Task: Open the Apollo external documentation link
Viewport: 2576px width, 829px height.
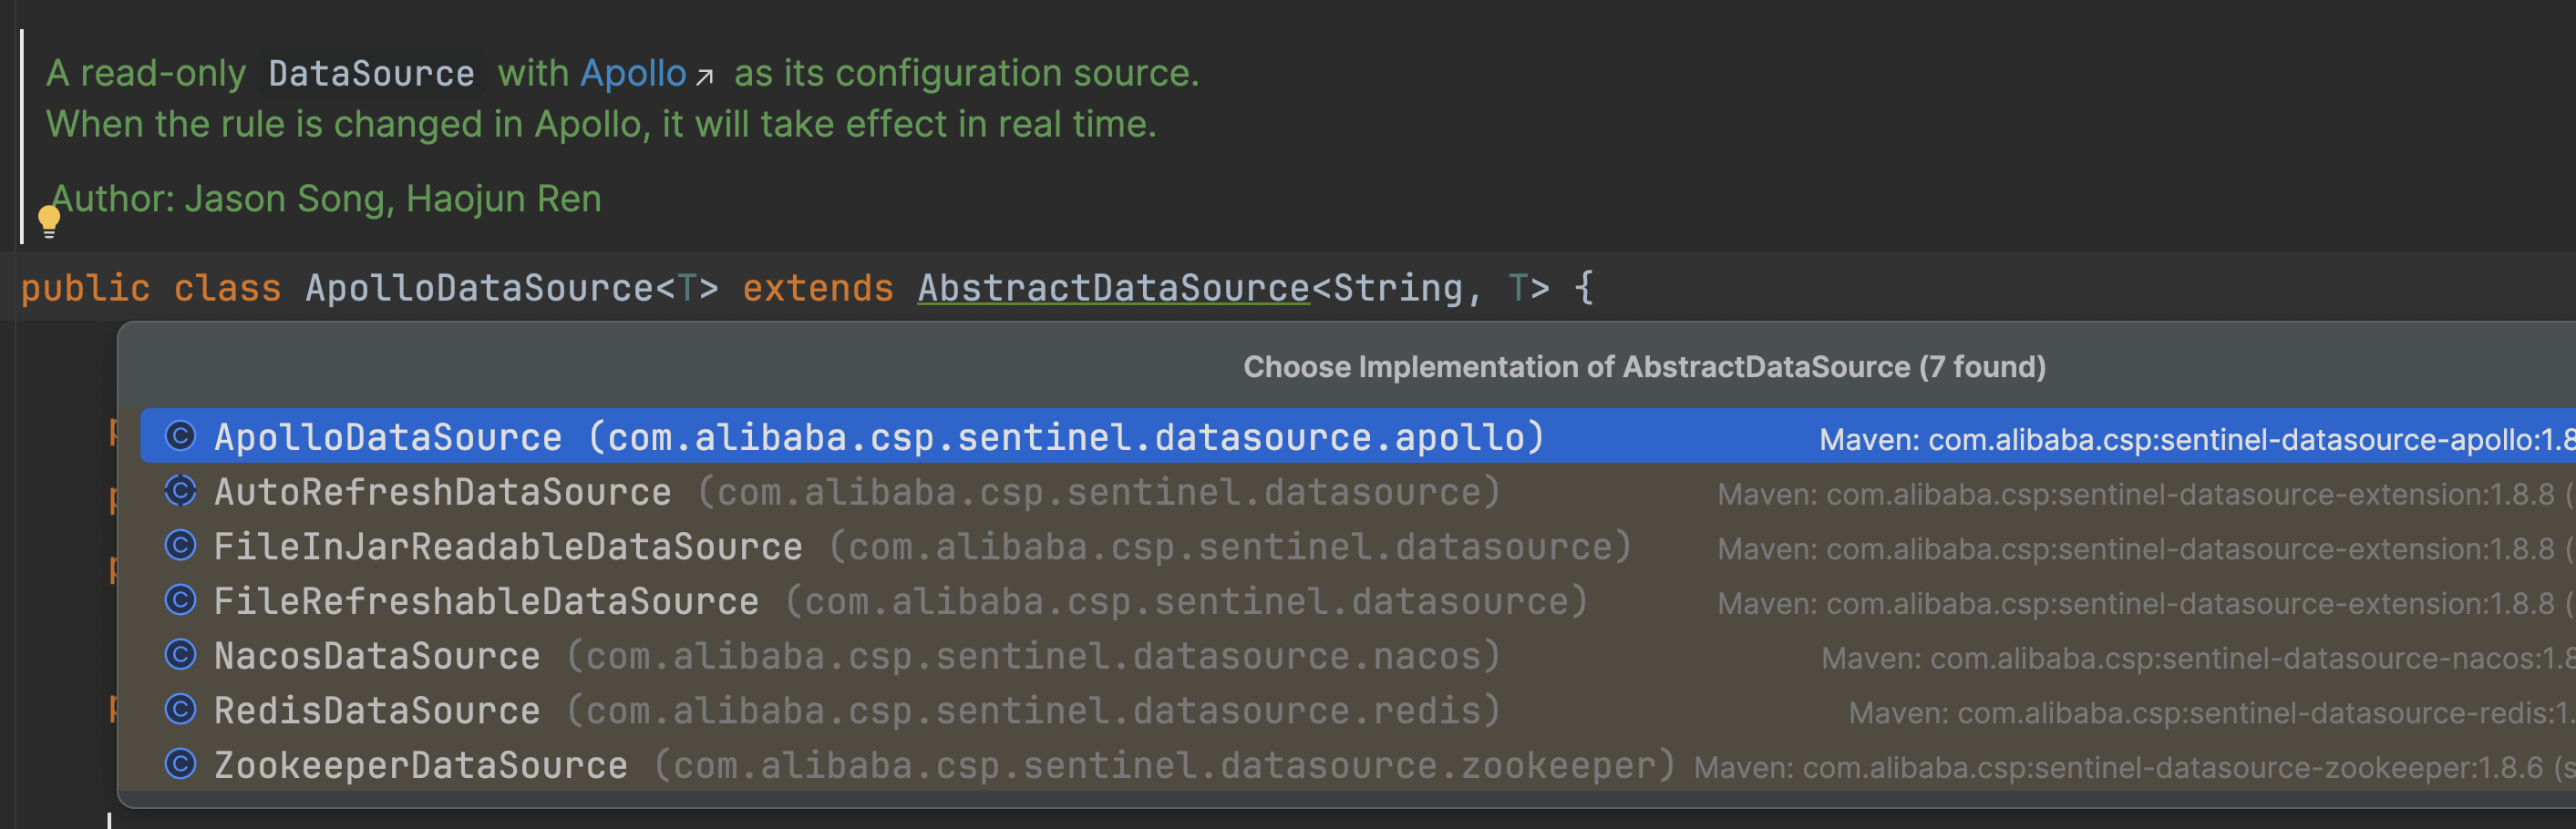Action: [633, 73]
